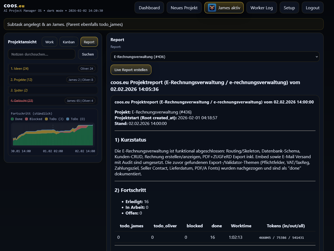Expand the 1. Ideen (24) category
Screen dimensions: 334x251
pos(20,69)
